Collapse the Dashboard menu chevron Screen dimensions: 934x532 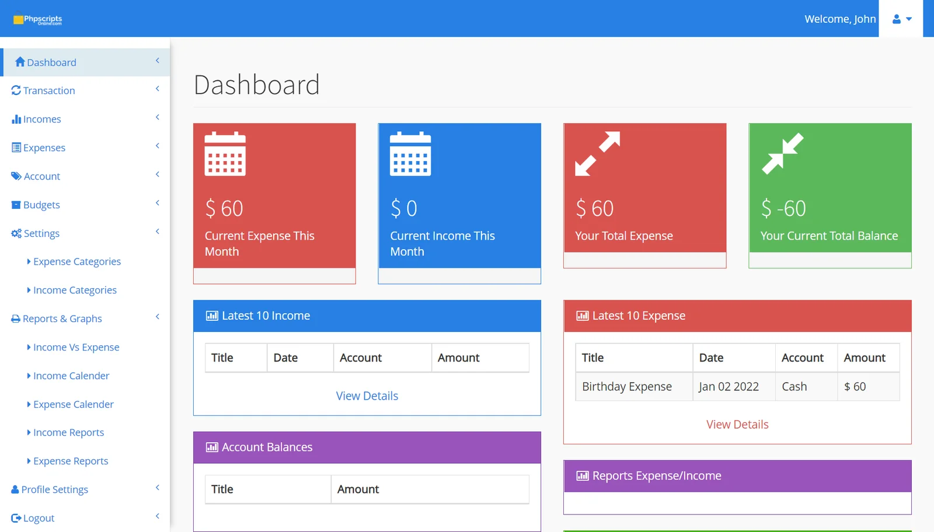[x=158, y=61]
